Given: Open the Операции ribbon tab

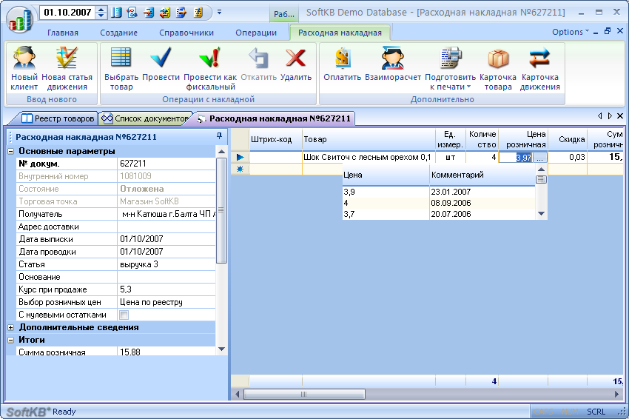Looking at the screenshot, I should (x=256, y=33).
